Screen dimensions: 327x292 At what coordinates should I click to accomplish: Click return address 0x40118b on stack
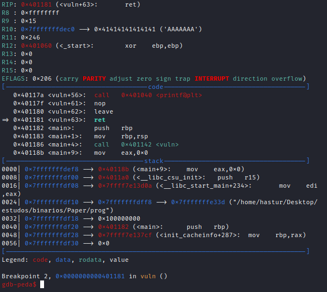click(x=113, y=169)
